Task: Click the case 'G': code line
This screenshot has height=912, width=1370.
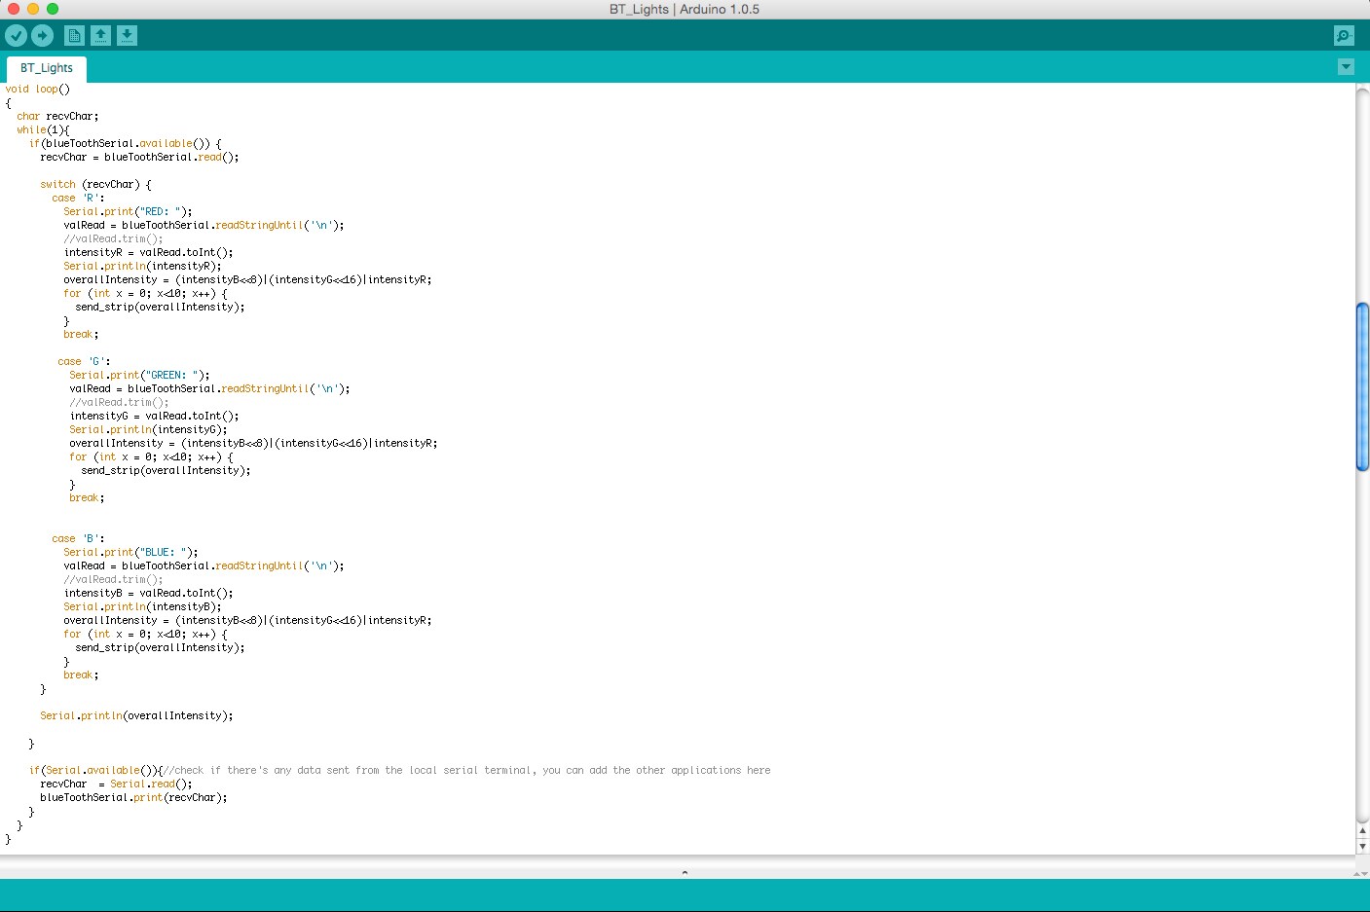Action: (84, 361)
